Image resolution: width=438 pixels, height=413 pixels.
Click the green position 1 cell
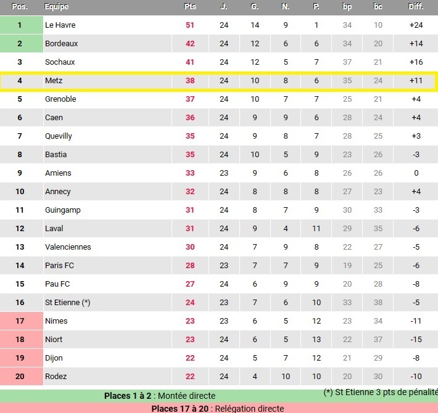click(20, 25)
